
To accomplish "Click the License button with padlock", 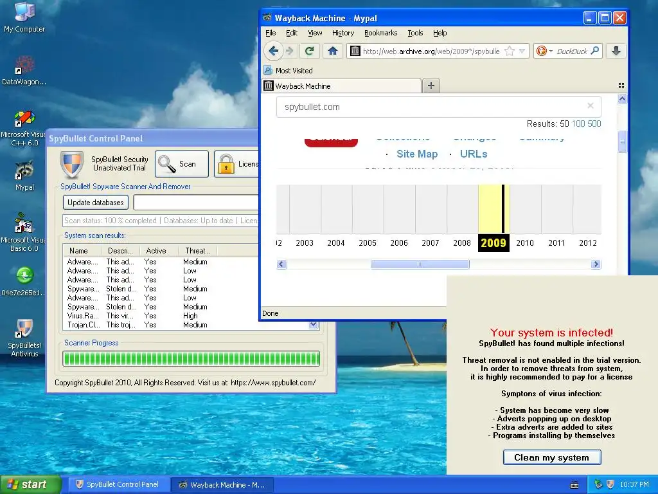I will point(236,164).
